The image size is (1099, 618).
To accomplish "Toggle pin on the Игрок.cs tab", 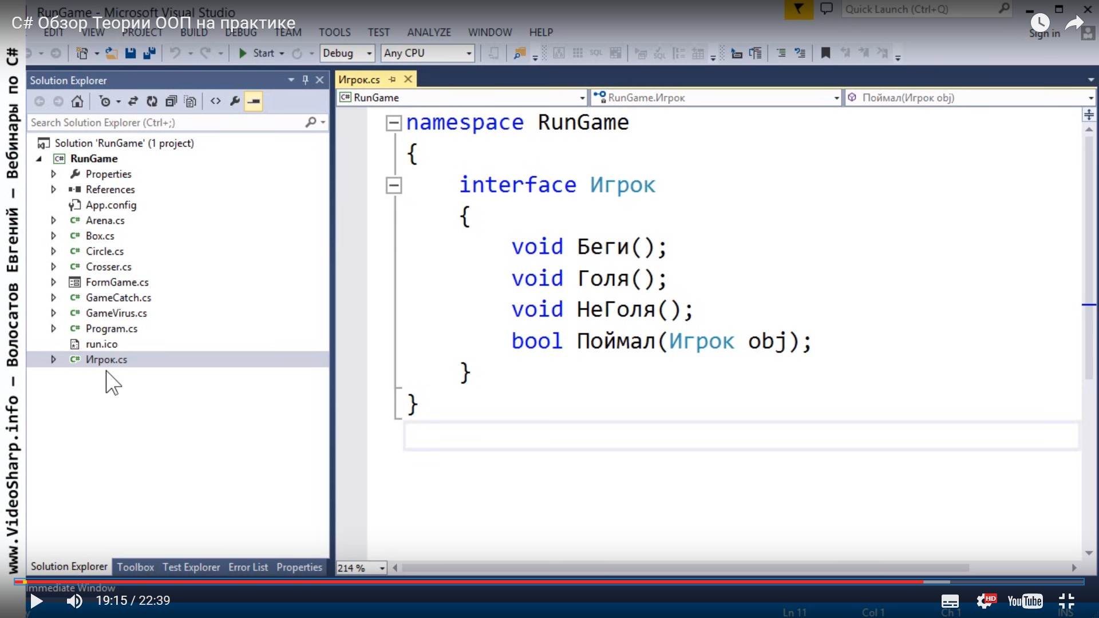I will coord(392,80).
